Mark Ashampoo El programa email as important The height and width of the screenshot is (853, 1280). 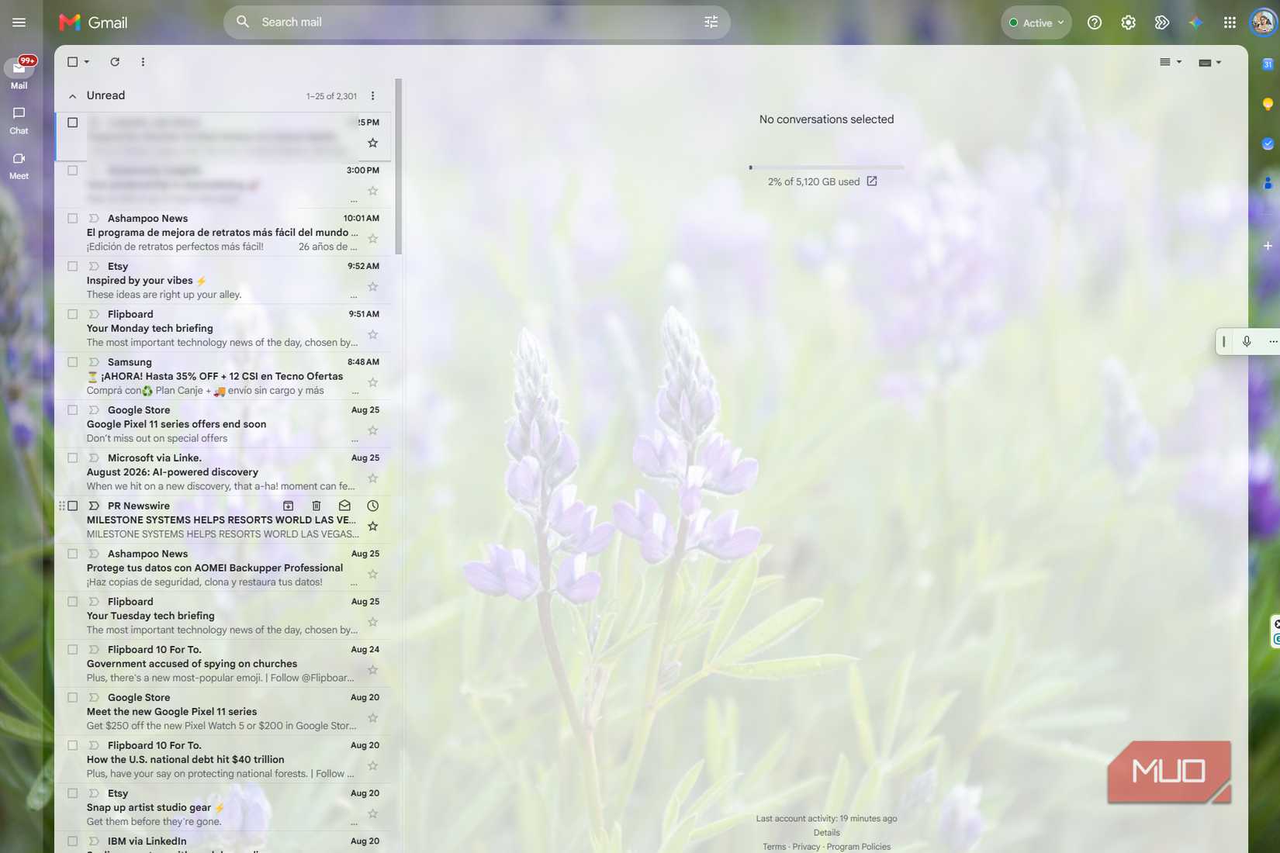coord(94,219)
